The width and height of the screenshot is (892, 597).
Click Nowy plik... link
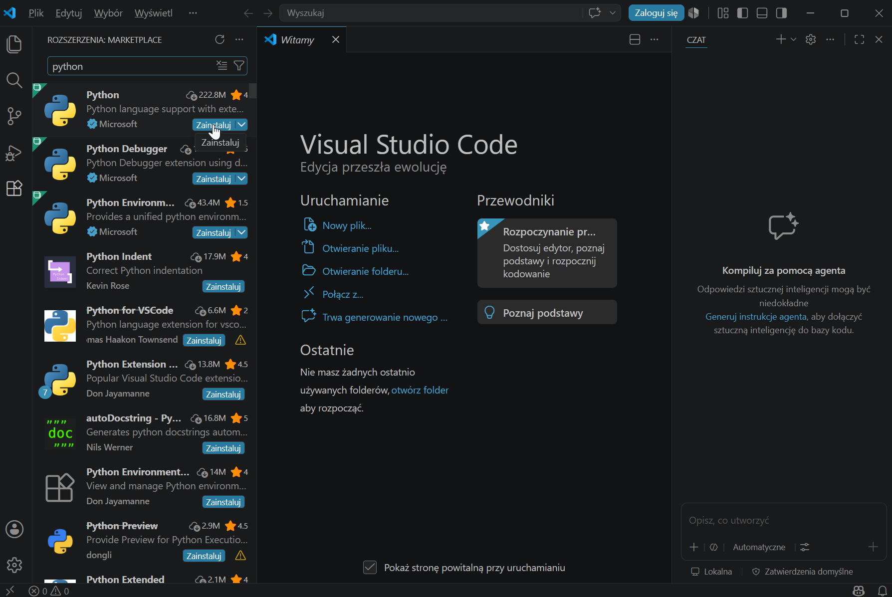[x=347, y=225]
